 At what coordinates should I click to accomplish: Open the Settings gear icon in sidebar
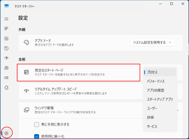pyautogui.click(x=6, y=133)
